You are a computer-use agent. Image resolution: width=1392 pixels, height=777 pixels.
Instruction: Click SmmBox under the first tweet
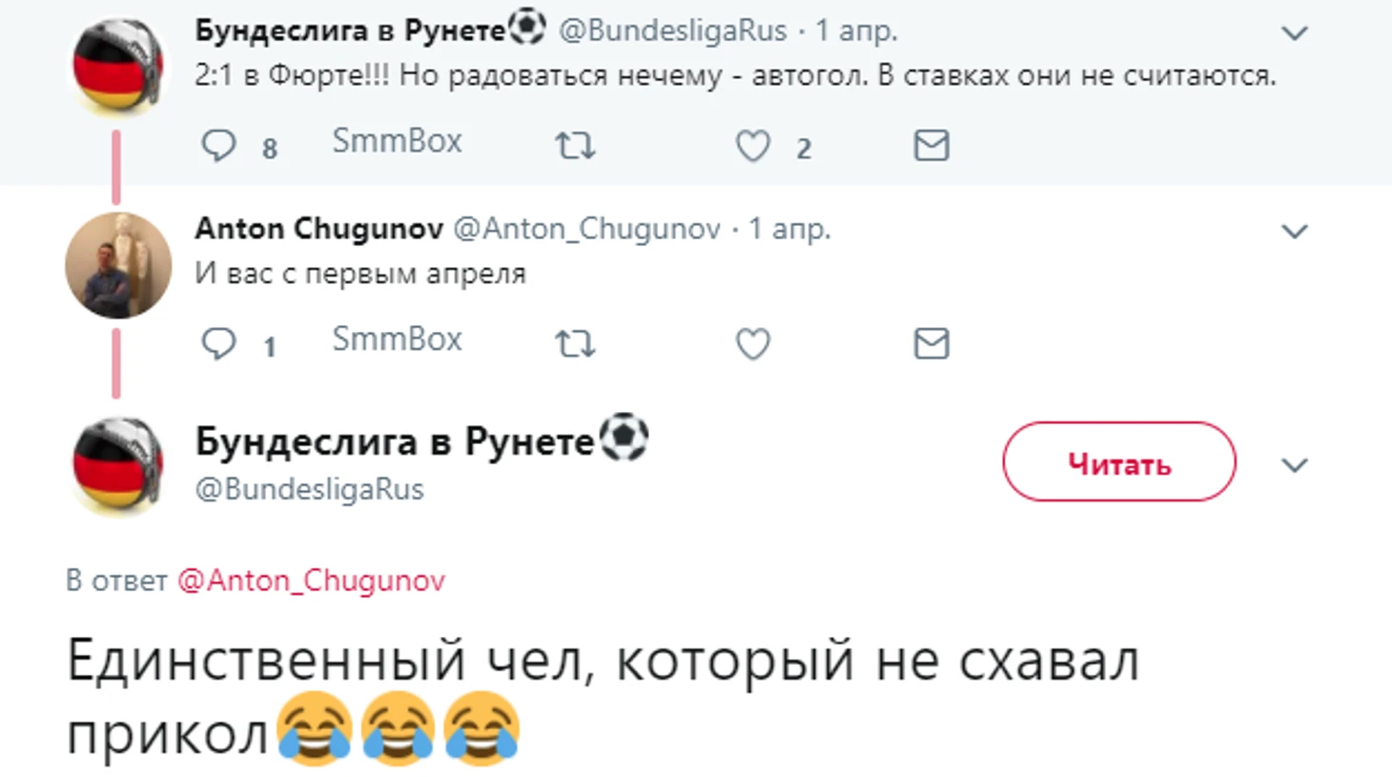(x=397, y=141)
